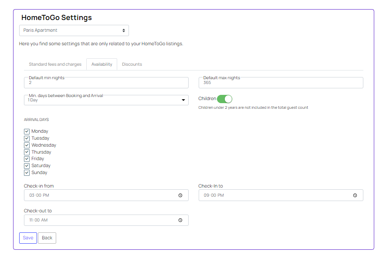
Task: Click the Check-out to time field
Action: coord(106,220)
